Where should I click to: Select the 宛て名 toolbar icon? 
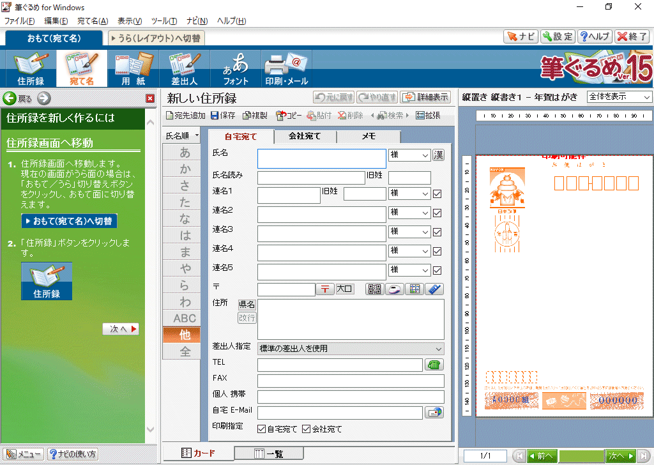[x=82, y=68]
